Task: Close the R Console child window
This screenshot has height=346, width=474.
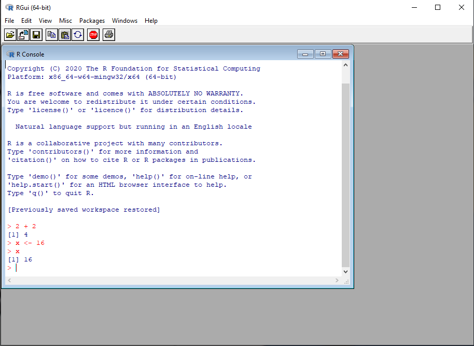Action: coord(341,54)
